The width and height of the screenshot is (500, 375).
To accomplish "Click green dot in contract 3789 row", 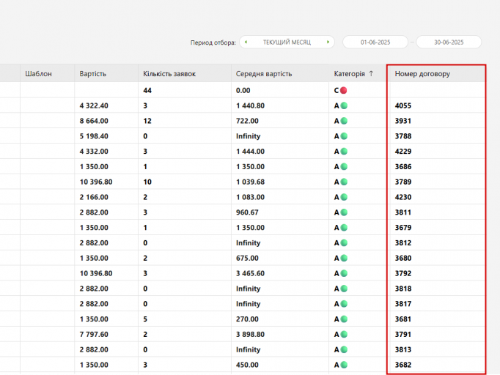I will 344,182.
